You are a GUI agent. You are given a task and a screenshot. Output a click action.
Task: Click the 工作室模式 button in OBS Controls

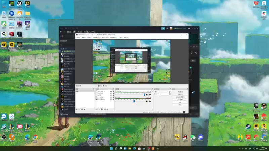tap(180, 100)
